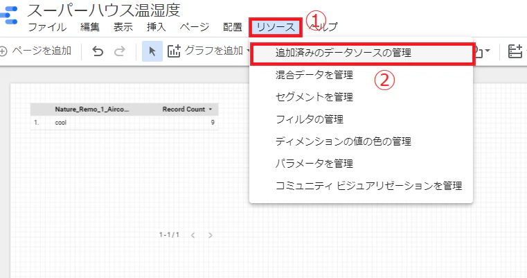The width and height of the screenshot is (527, 278).
Task: Click the redo arrow icon
Action: 119,51
